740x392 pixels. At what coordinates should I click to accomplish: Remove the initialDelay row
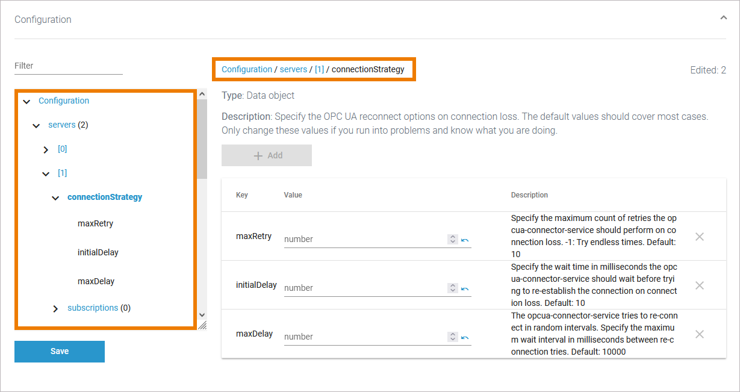(x=700, y=285)
